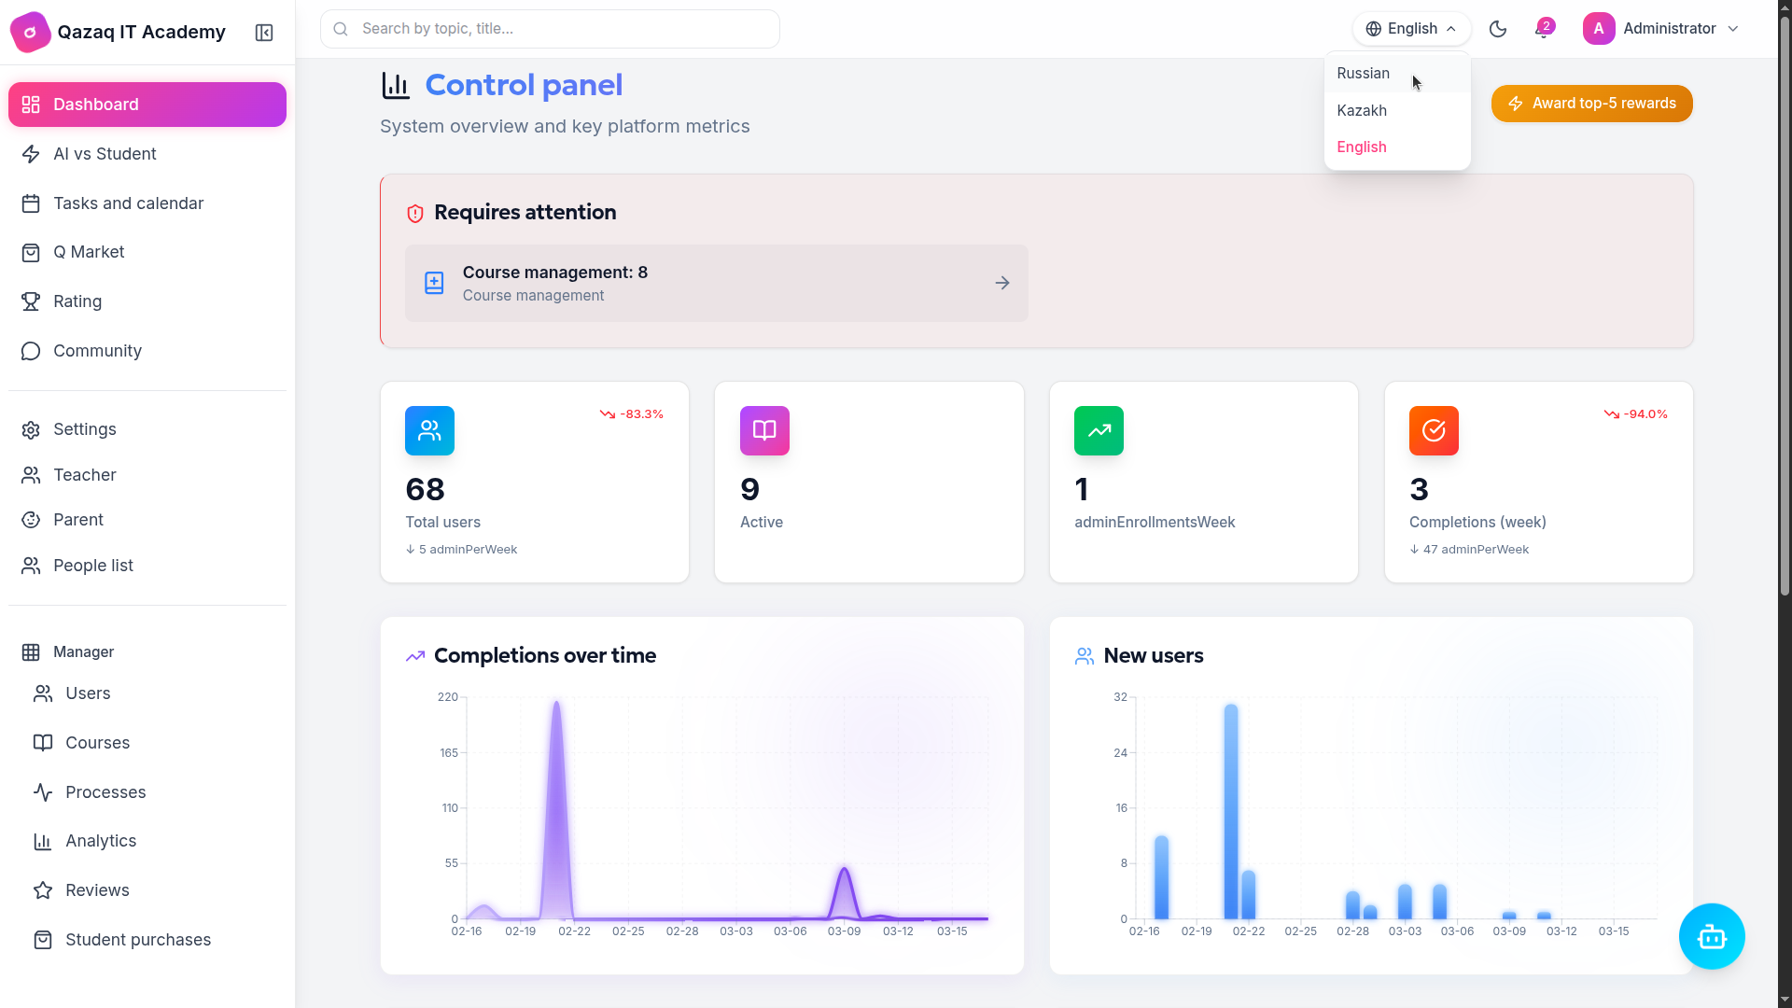Toggle dark mode with the moon icon
1792x1008 pixels.
click(1497, 28)
